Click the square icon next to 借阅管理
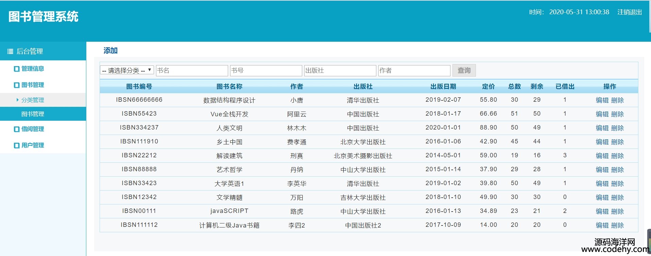 click(16, 129)
